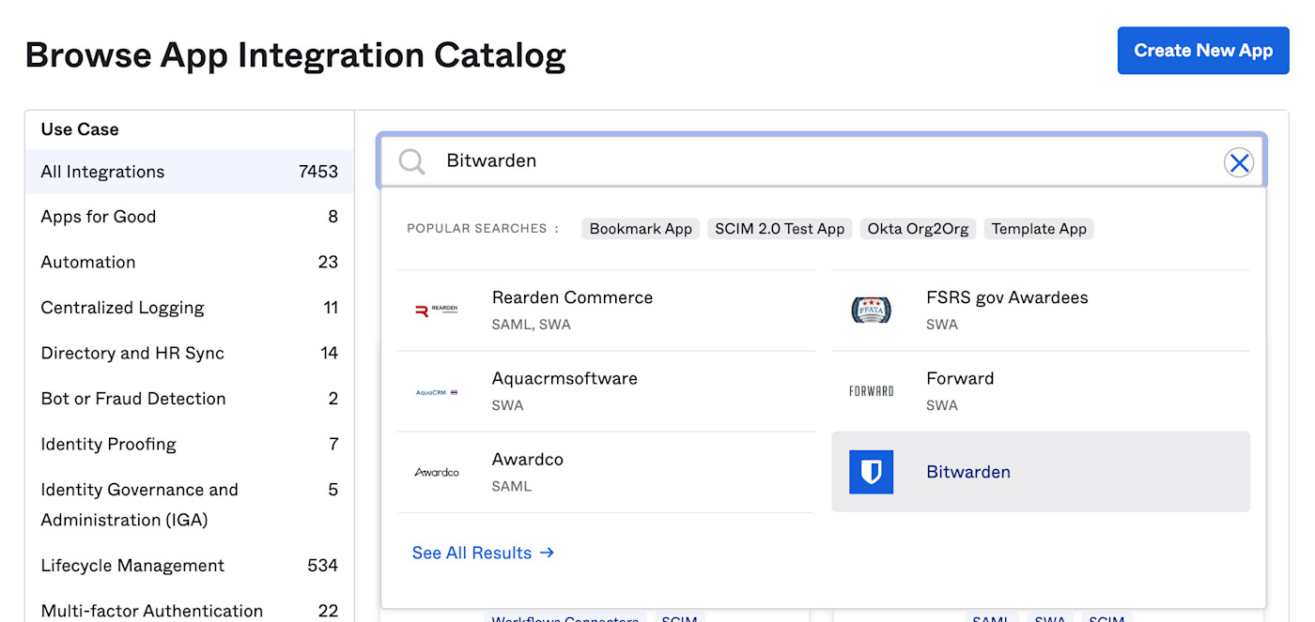Open the Awardco app via its logo

pos(438,472)
